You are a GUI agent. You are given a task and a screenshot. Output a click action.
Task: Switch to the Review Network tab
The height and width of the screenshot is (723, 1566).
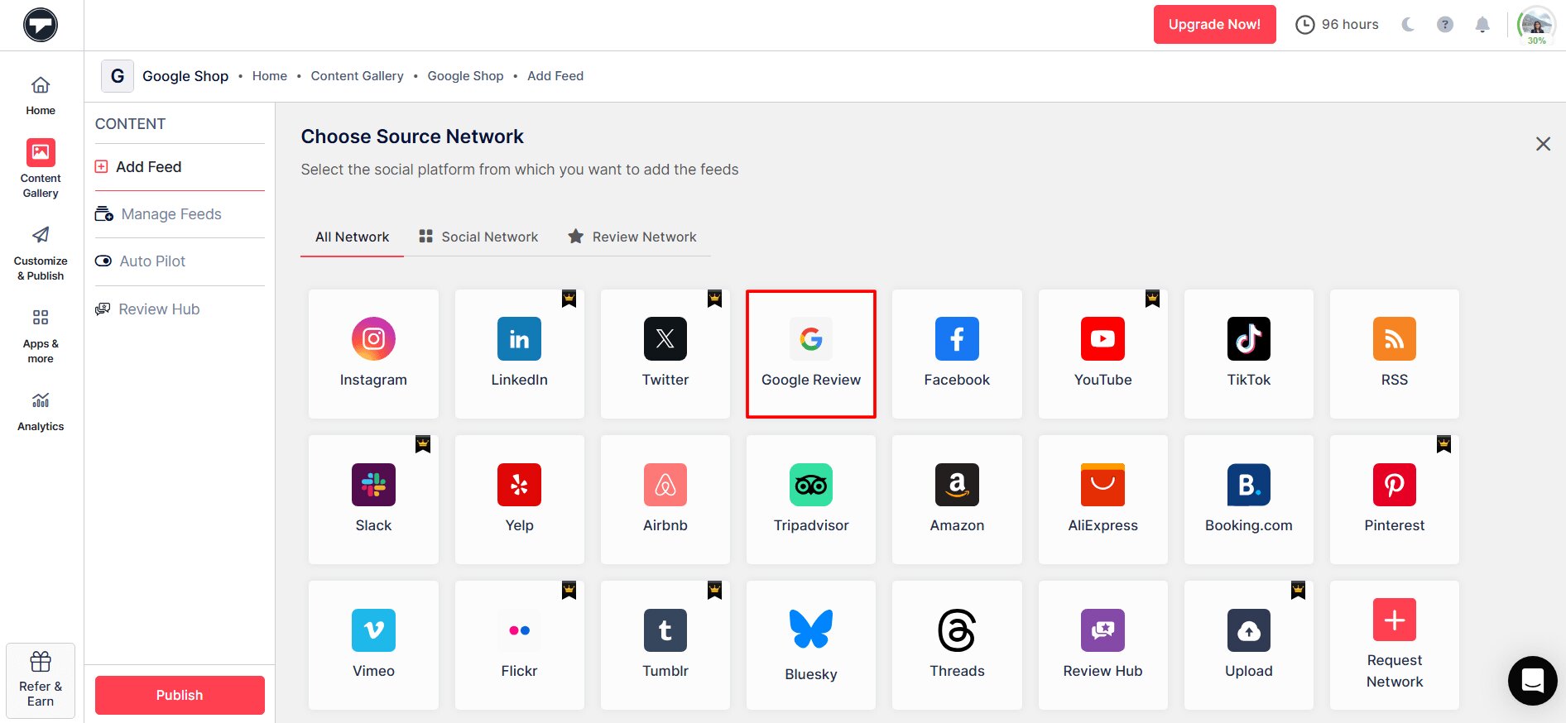[x=632, y=237]
